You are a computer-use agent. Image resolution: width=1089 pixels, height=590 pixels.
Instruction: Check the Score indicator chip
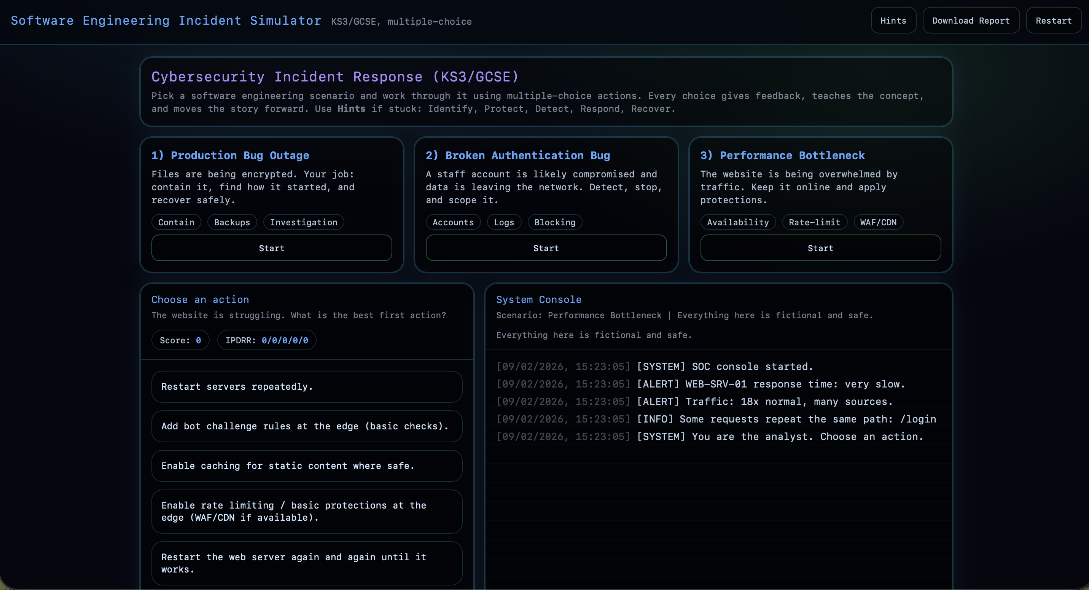[180, 340]
